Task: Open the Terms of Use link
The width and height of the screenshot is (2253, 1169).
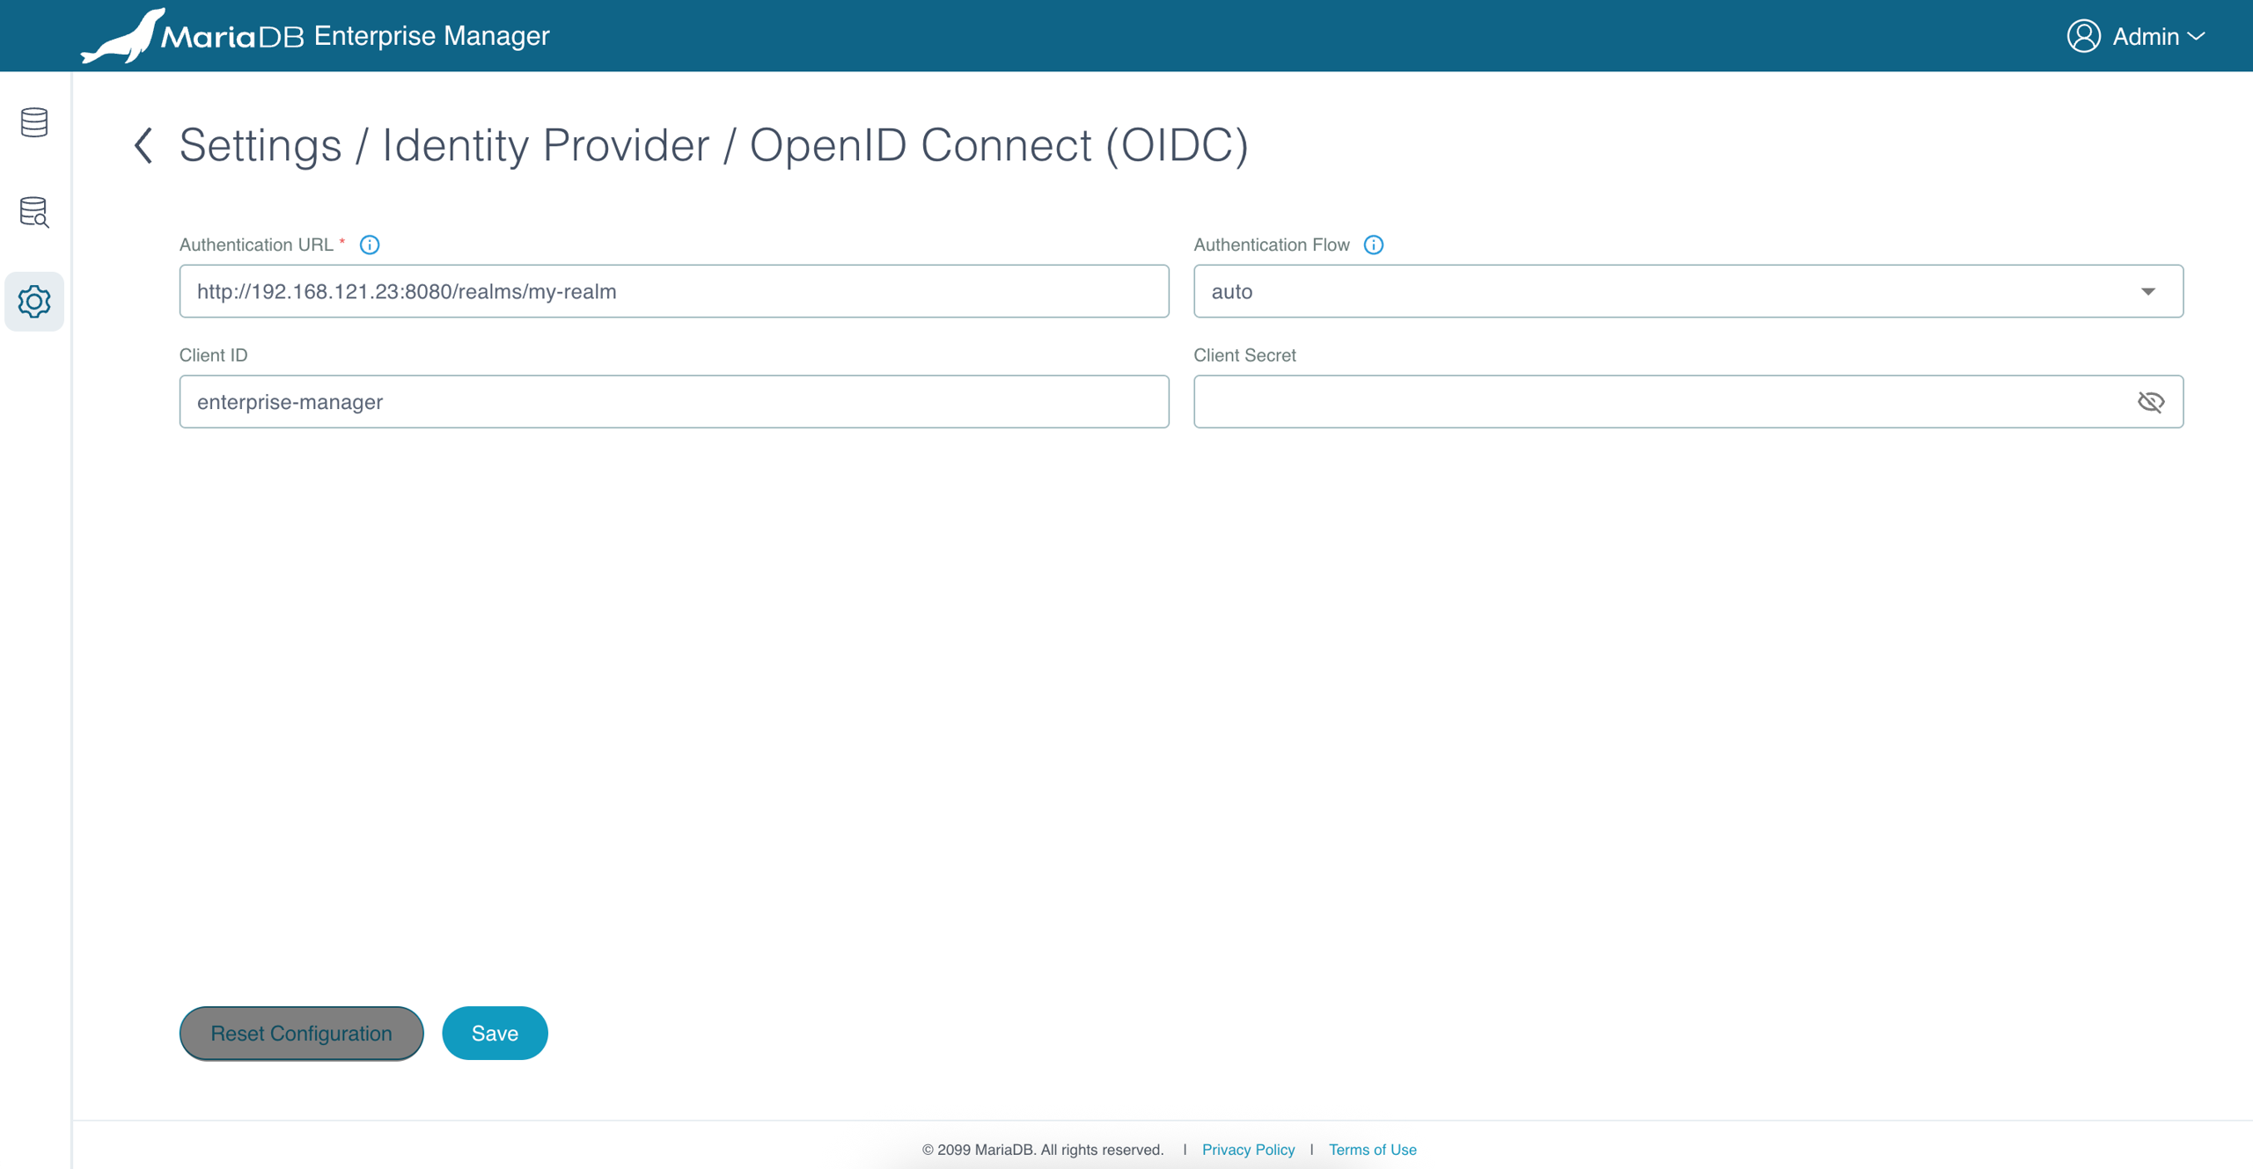Action: pos(1372,1150)
